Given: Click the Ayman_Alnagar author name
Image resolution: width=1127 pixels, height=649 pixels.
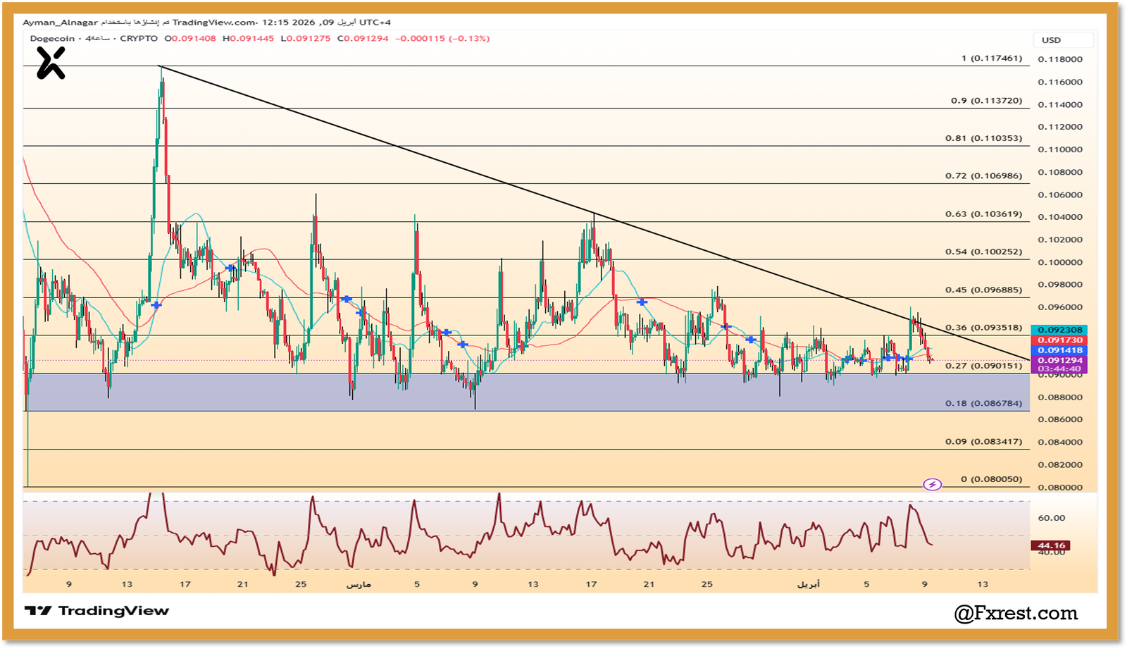Looking at the screenshot, I should pos(60,23).
